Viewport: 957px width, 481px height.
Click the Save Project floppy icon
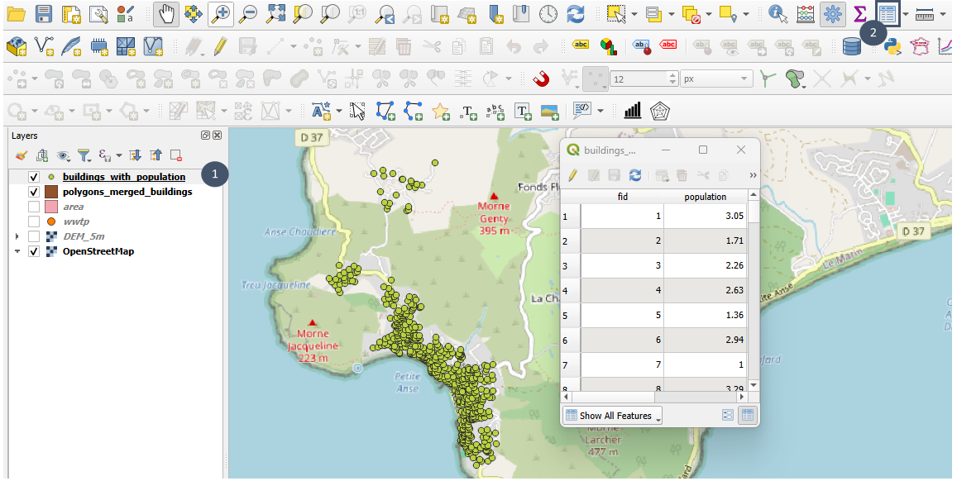[x=44, y=14]
